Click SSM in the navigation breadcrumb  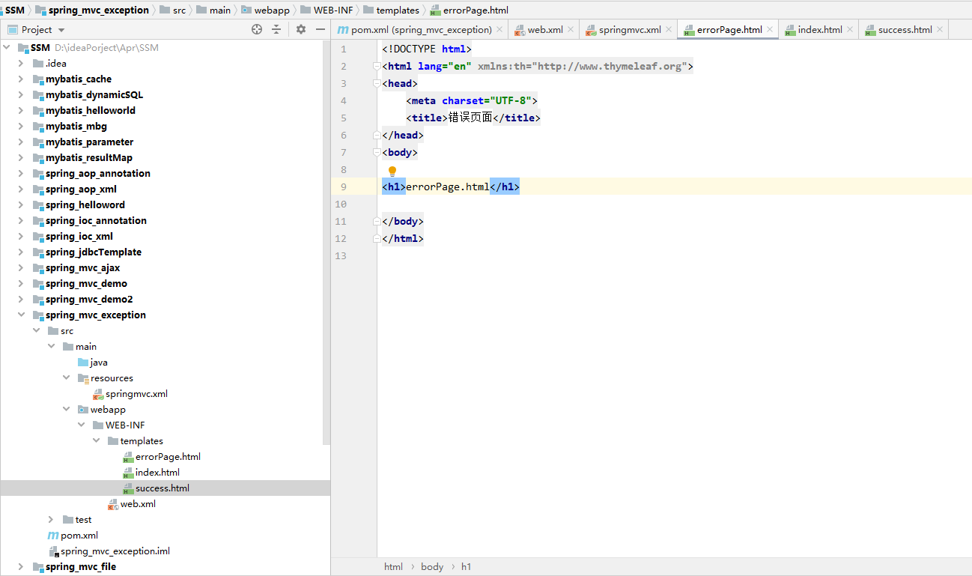click(14, 10)
